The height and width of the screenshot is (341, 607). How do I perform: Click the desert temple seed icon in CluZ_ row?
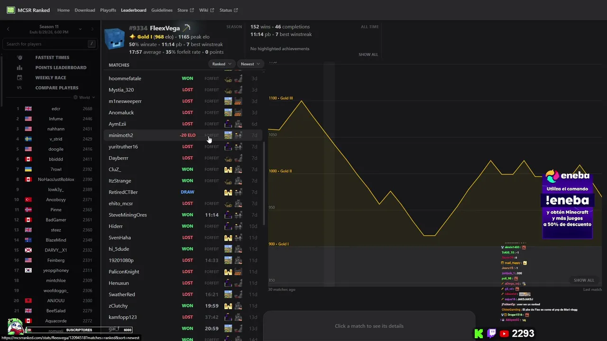[x=228, y=170]
